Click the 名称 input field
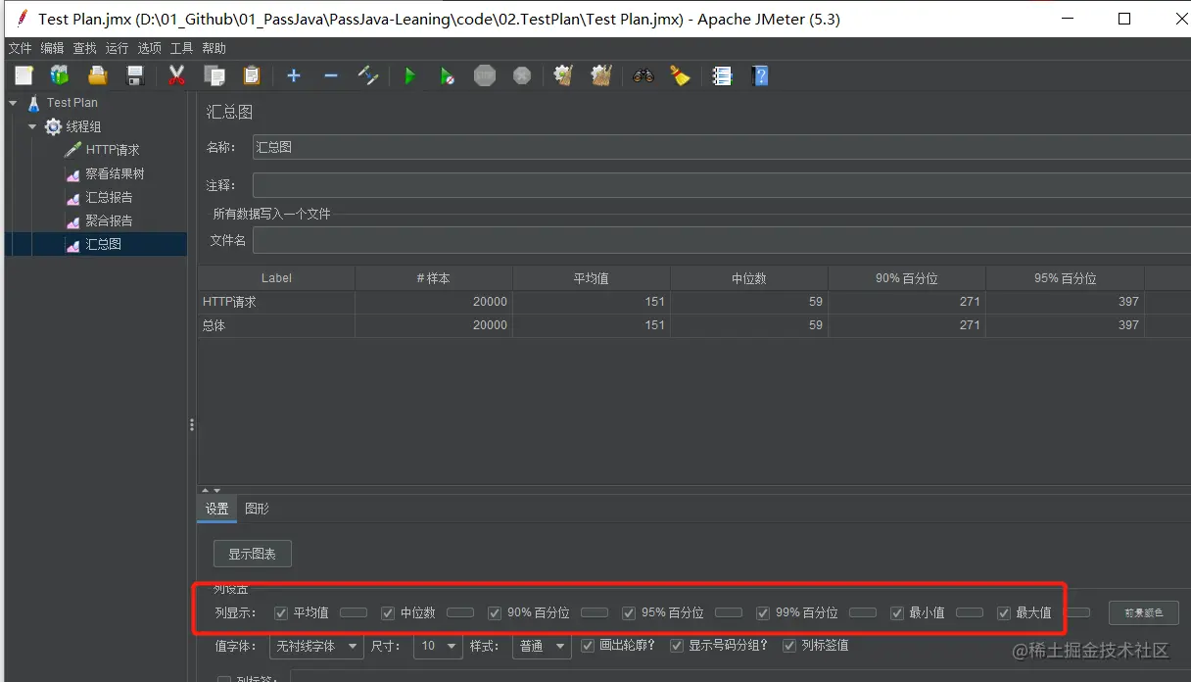The image size is (1191, 682). click(722, 147)
